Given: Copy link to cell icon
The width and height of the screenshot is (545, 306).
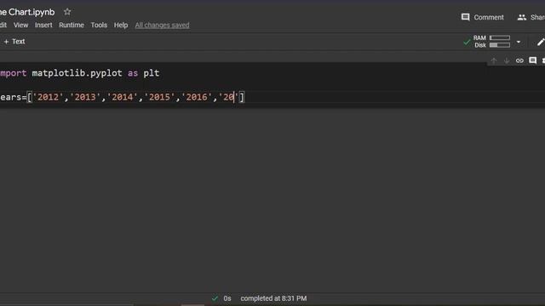Looking at the screenshot, I should [519, 60].
